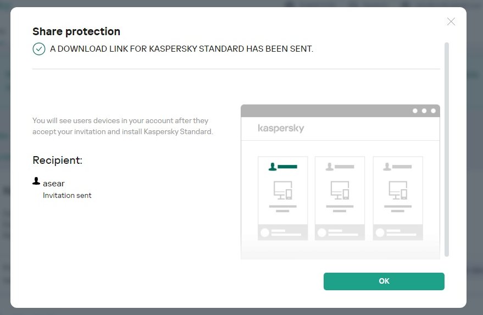Click the Invitation sent status text
This screenshot has width=483, height=315.
pyautogui.click(x=67, y=195)
